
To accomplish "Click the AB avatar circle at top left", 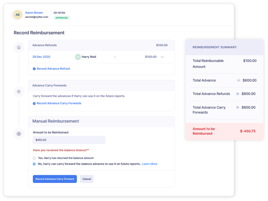I will point(17,15).
